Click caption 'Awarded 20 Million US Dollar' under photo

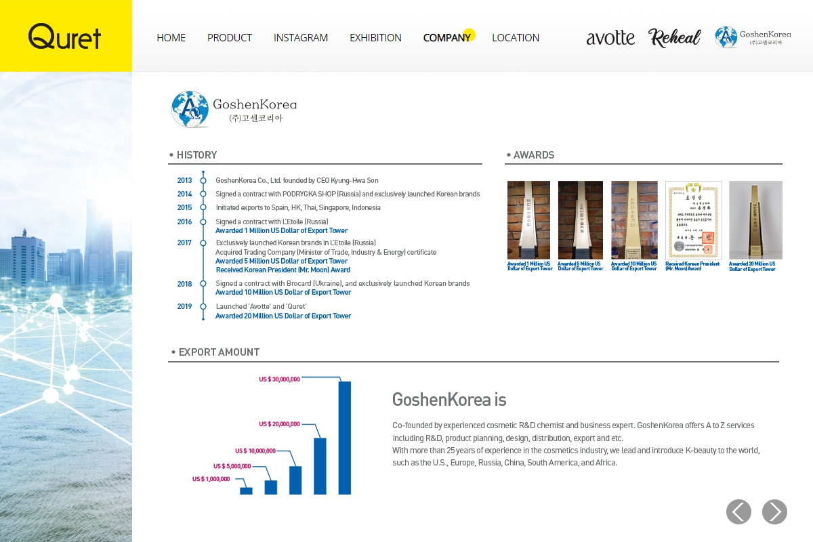pos(752,266)
